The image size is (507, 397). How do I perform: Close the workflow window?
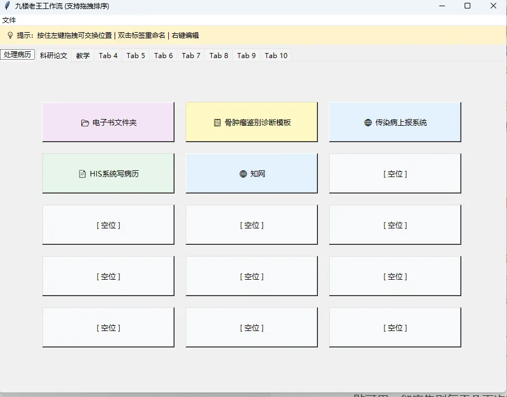(493, 6)
